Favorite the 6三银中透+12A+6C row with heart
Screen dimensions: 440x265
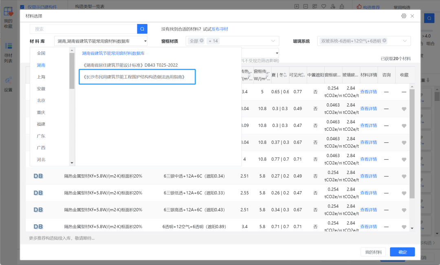coord(404,176)
